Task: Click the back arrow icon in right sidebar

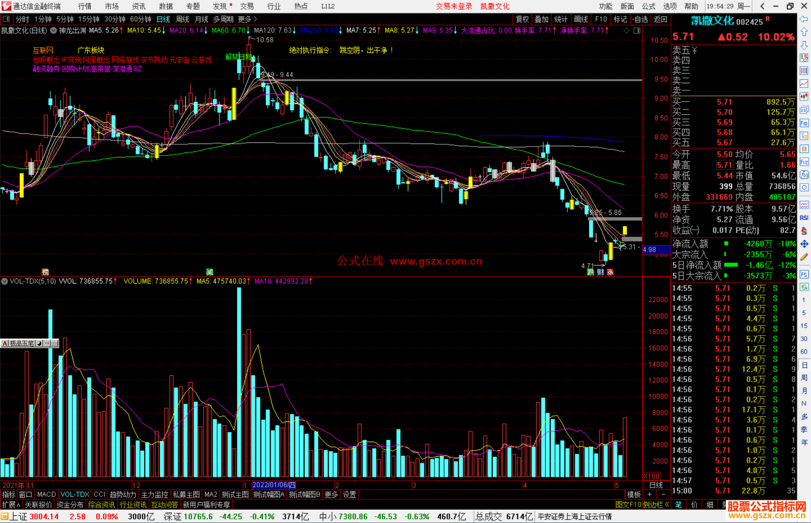Action: click(804, 19)
